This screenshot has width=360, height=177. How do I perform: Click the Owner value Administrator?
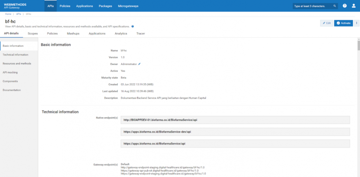coord(128,64)
